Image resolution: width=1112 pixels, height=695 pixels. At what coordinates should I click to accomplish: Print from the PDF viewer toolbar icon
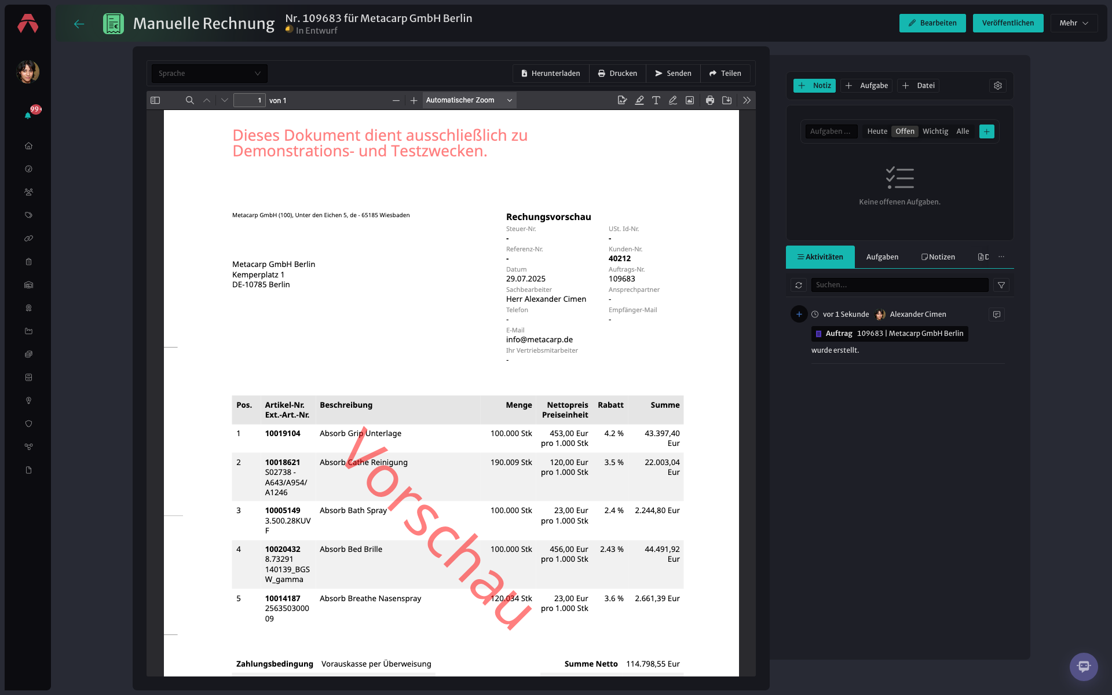[x=710, y=100]
